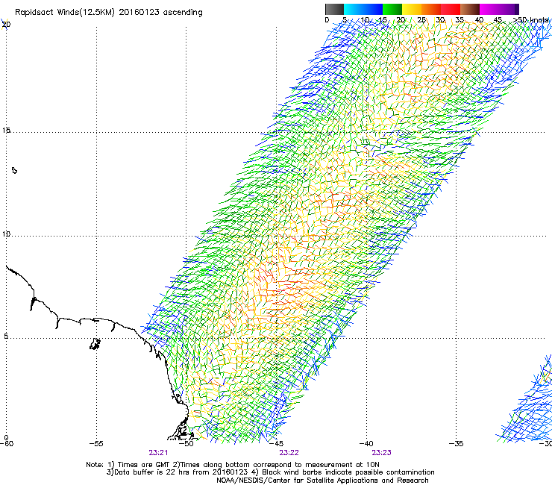Click the '-45' longitude axis label
The height and width of the screenshot is (485, 552).
[276, 444]
